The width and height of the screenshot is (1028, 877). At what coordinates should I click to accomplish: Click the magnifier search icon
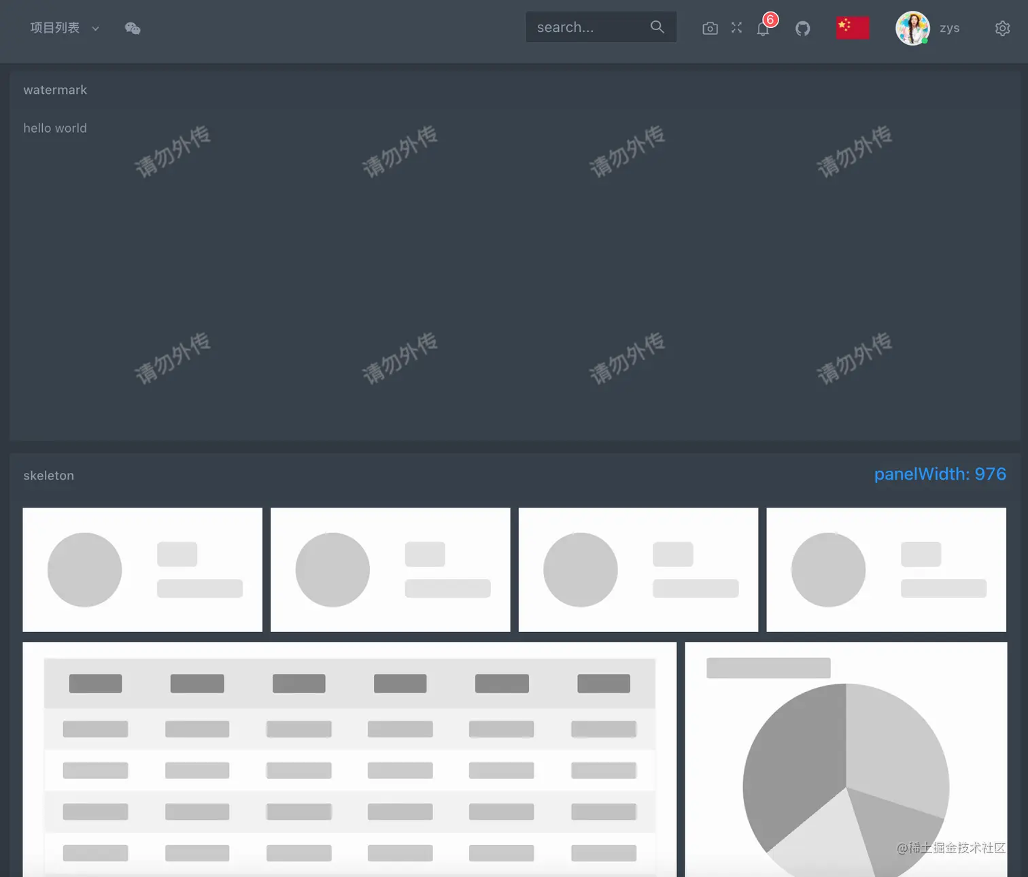point(657,27)
